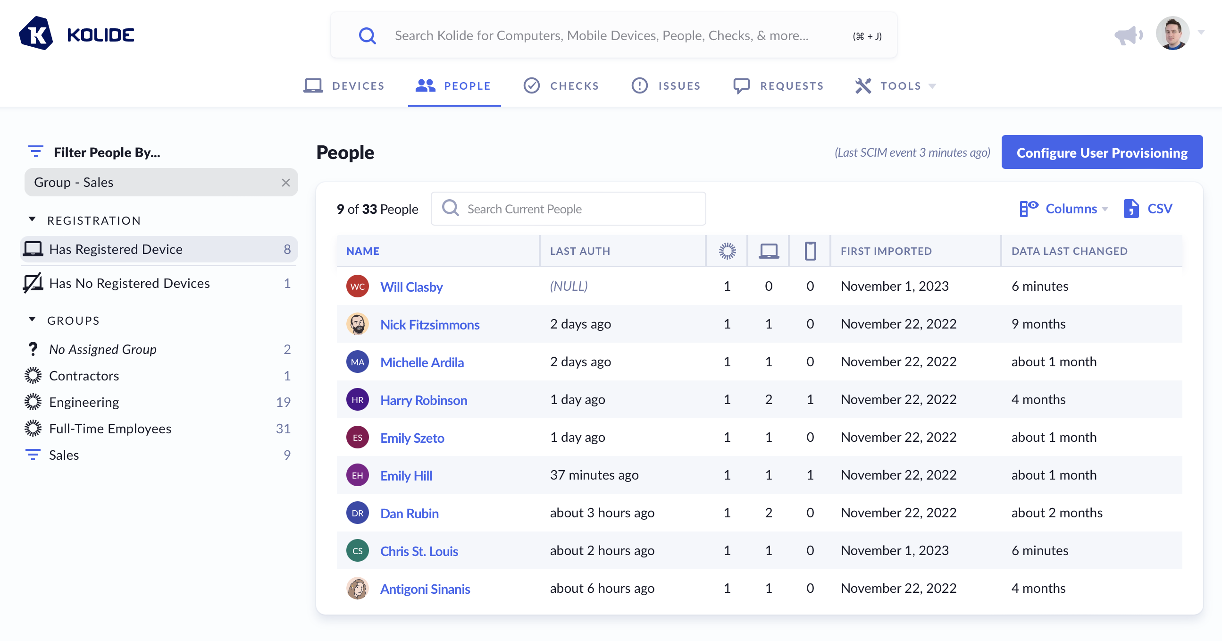Image resolution: width=1222 pixels, height=641 pixels.
Task: Click the CSV export file icon
Action: [x=1131, y=209]
